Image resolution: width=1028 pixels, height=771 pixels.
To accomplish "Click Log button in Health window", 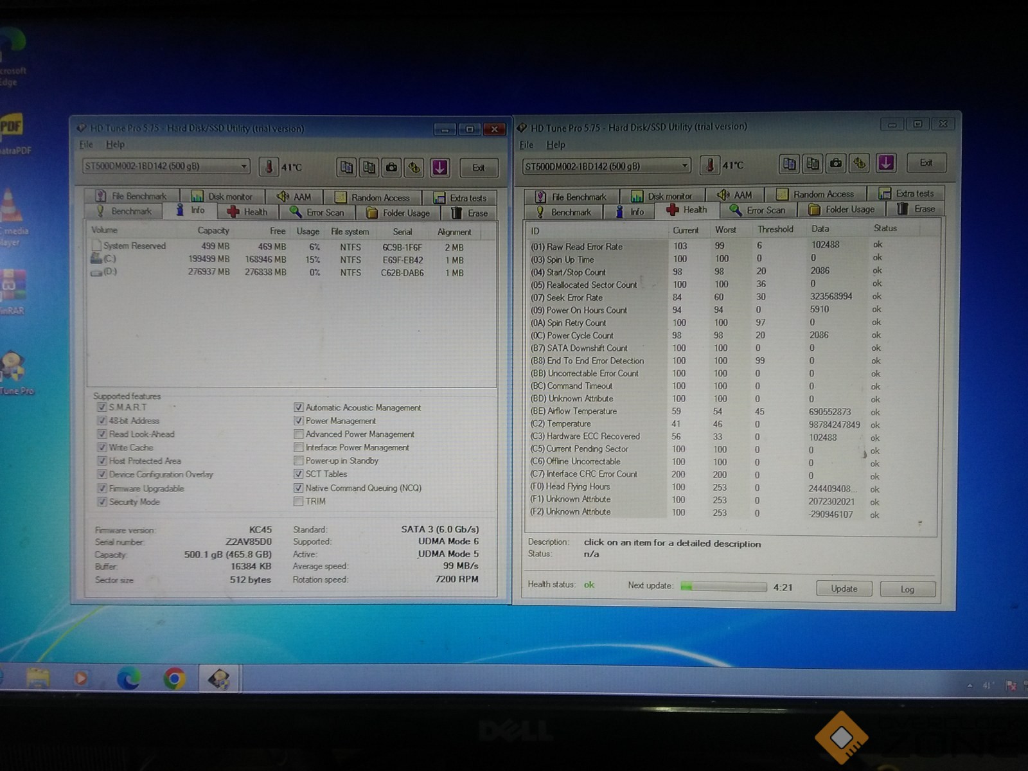I will [907, 589].
